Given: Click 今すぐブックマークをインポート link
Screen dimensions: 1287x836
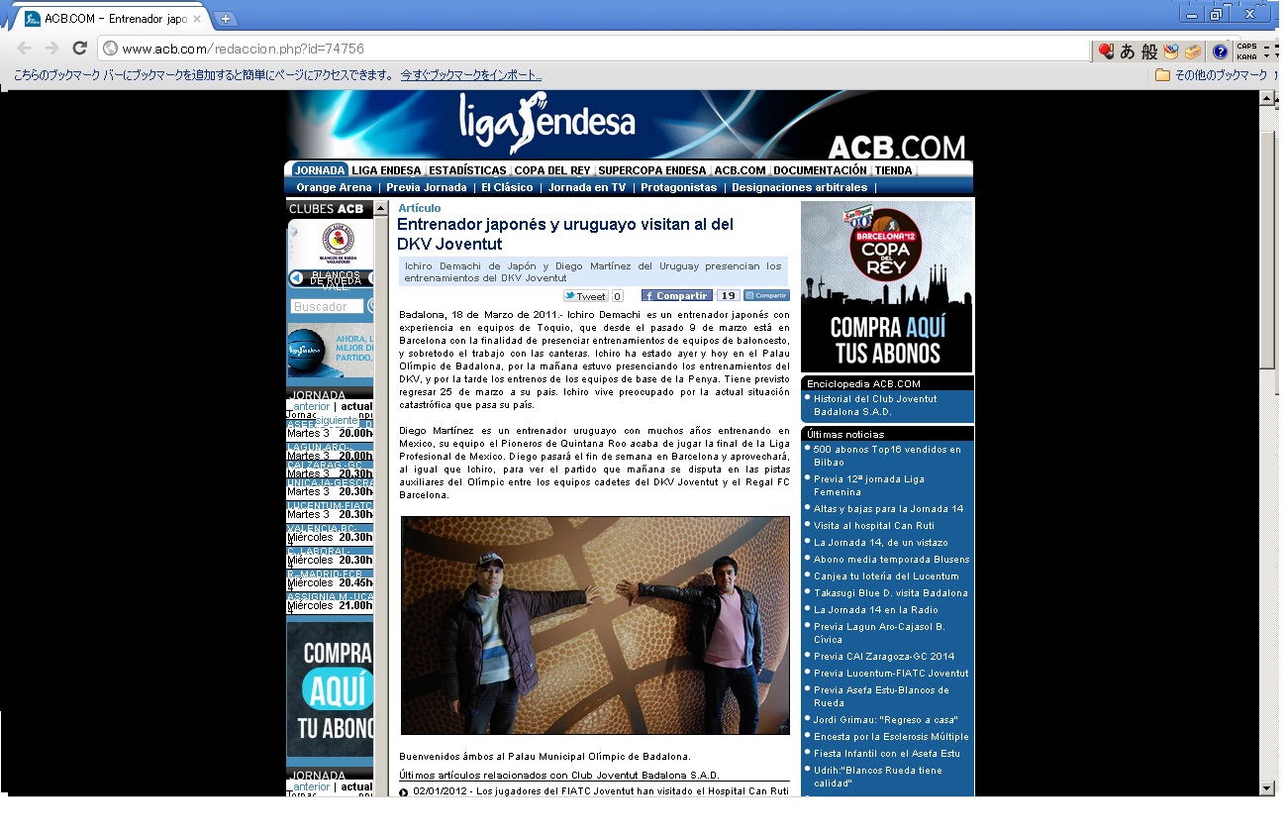Looking at the screenshot, I should coord(471,75).
